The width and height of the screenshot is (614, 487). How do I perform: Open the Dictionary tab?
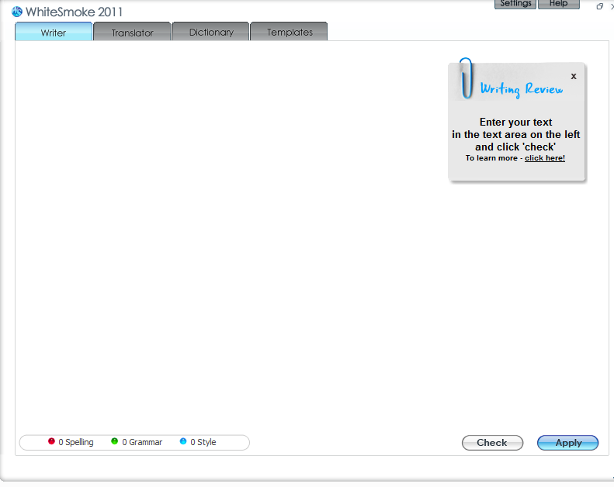pos(210,32)
